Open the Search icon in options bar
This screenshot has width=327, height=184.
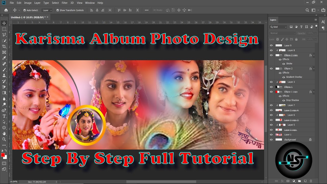pos(307,10)
